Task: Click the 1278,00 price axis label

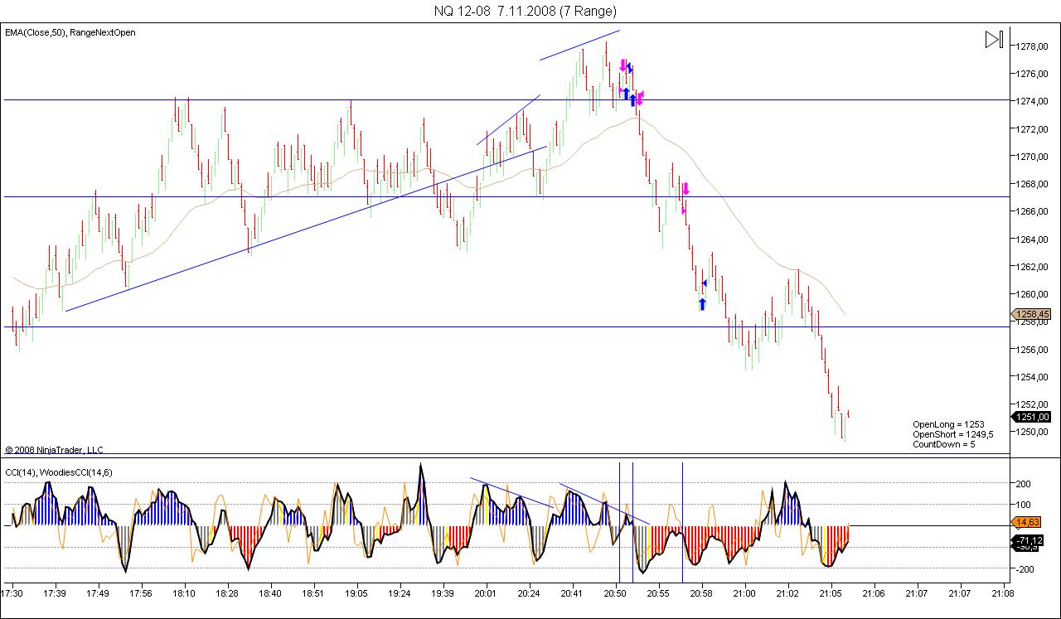Action: pos(1031,46)
